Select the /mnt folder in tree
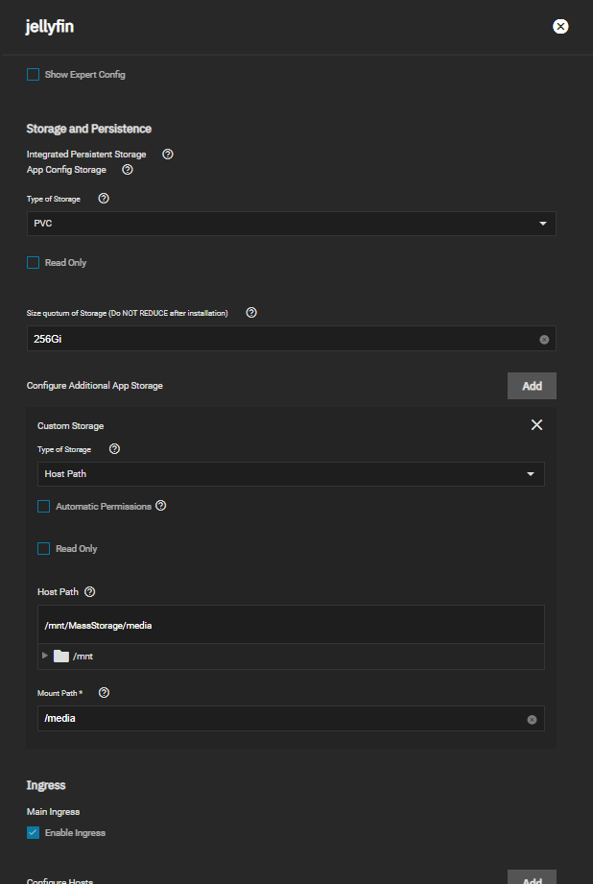This screenshot has width=593, height=884. pos(82,657)
